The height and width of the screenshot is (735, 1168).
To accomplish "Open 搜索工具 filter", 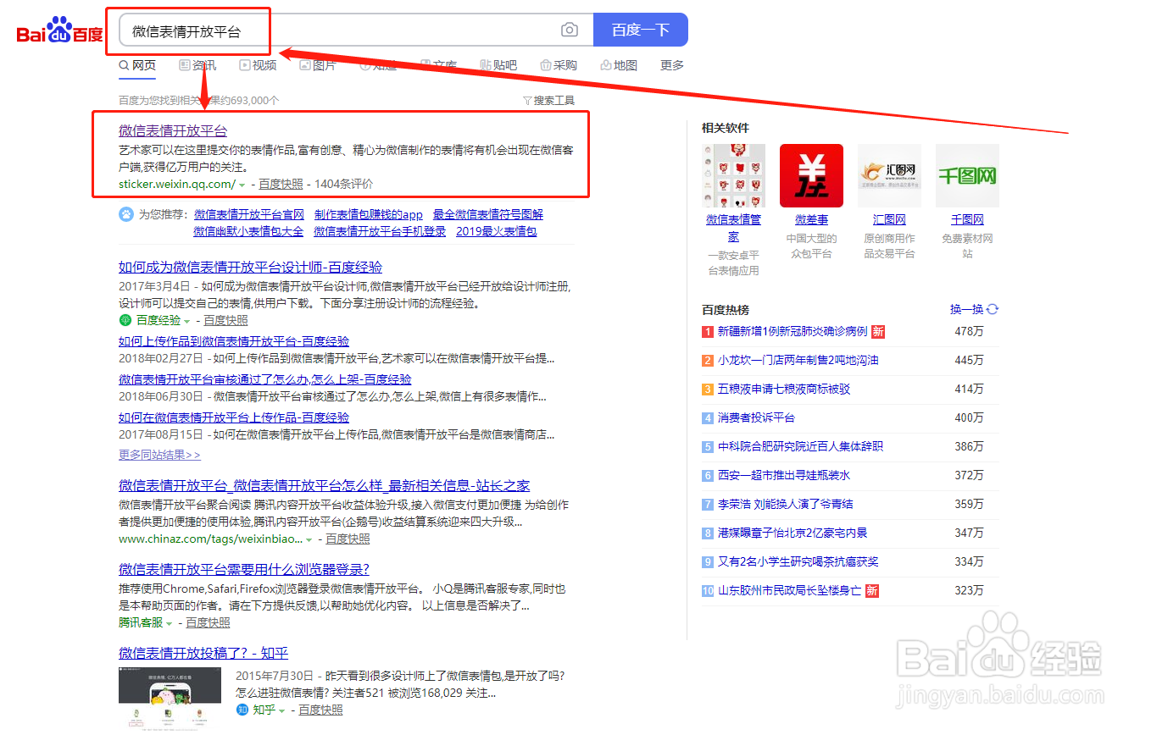I will 548,100.
